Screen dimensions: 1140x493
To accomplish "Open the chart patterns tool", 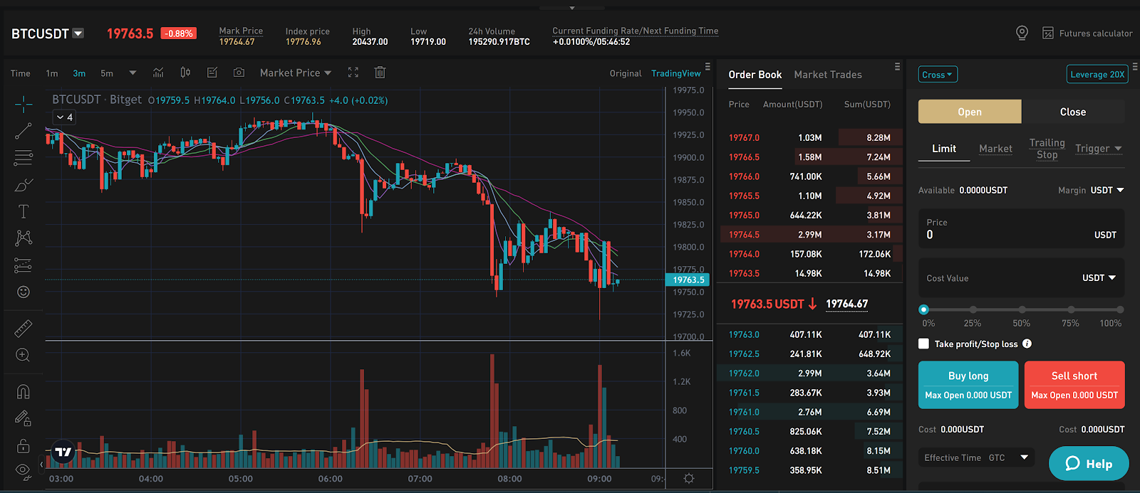I will pyautogui.click(x=24, y=238).
